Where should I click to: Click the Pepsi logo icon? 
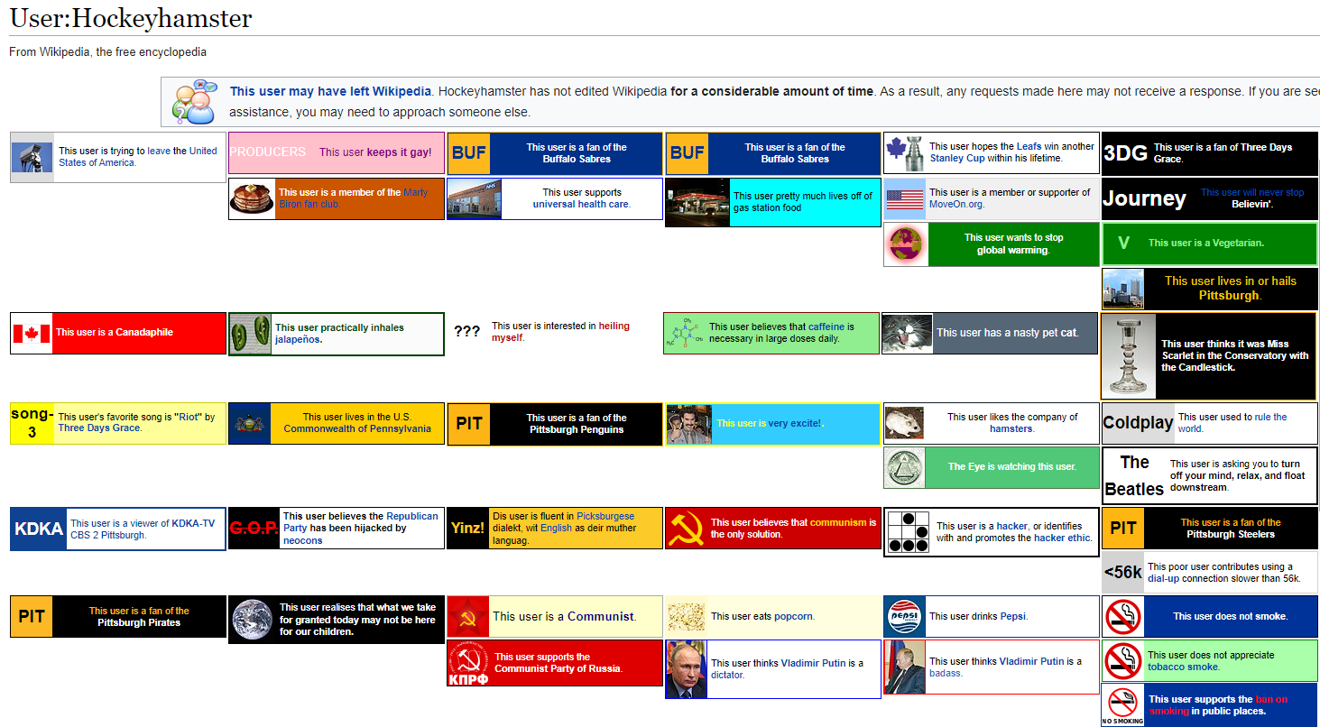pyautogui.click(x=904, y=616)
